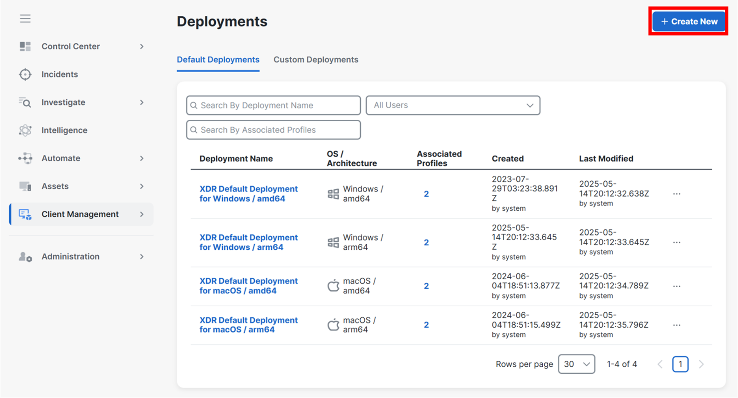738x398 pixels.
Task: Click the Search By Associated Profiles field
Action: (x=273, y=130)
